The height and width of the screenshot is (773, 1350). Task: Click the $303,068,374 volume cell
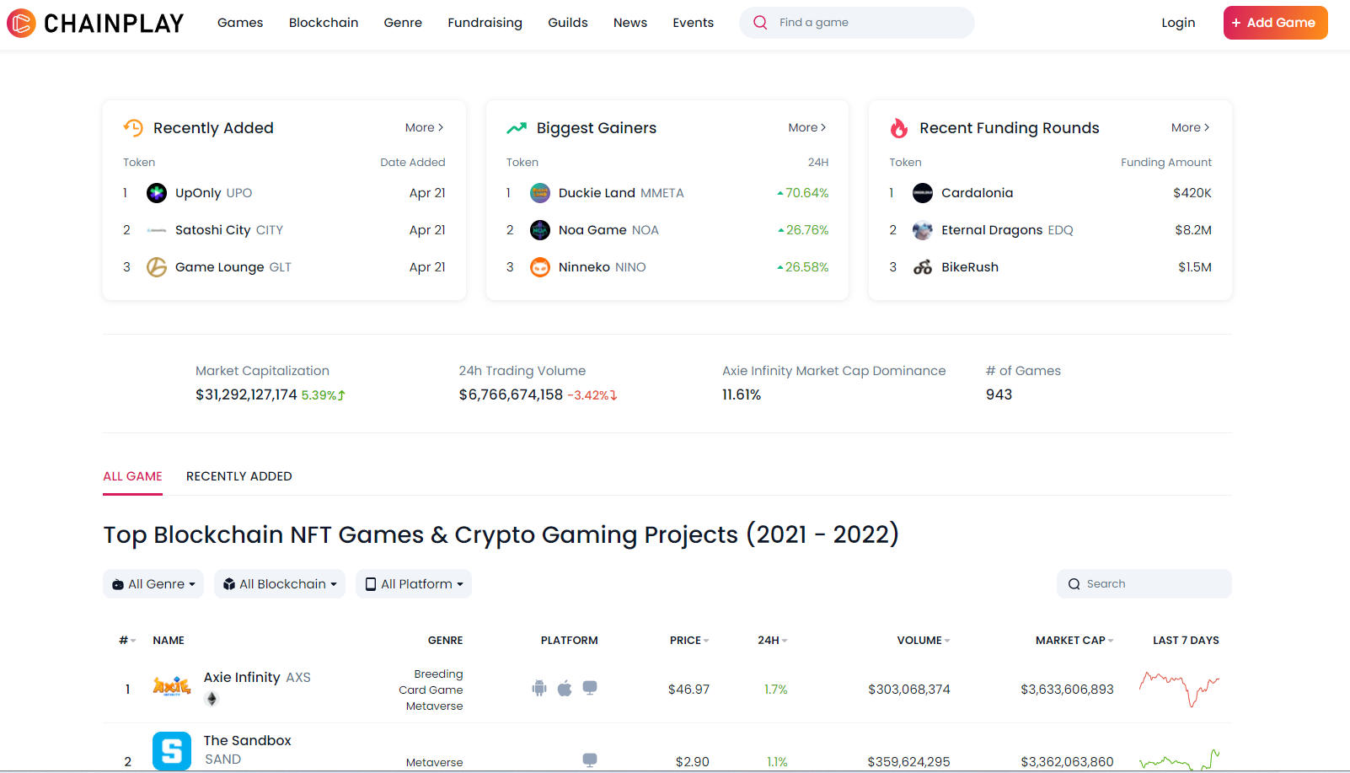909,690
